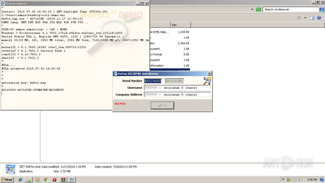The width and height of the screenshot is (325, 183).
Task: Open the address bar history dropdown
Action: [x=252, y=9]
